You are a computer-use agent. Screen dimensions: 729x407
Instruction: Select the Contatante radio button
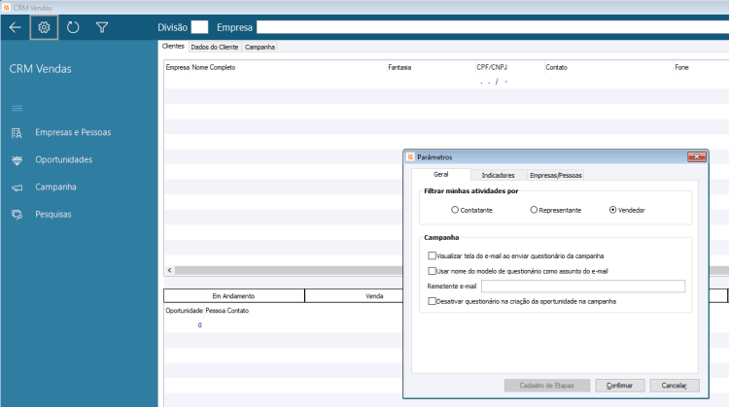click(x=455, y=210)
